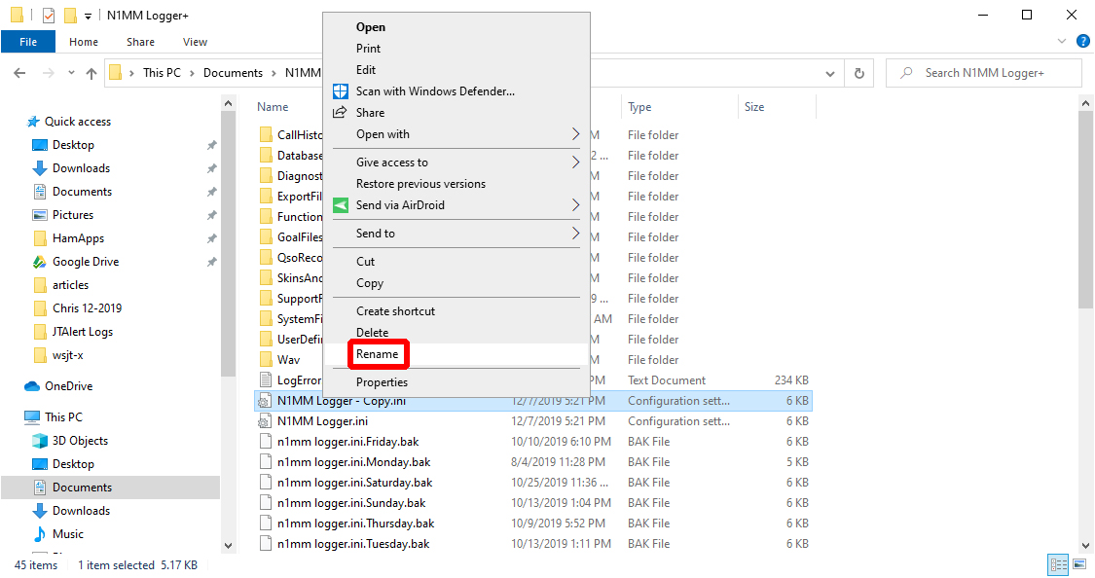
Task: Click the blue Help question mark icon
Action: (1083, 41)
